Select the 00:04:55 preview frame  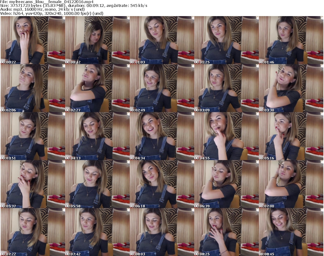[x=226, y=136]
